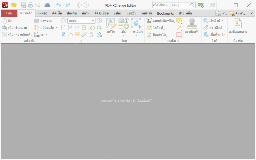Select the red rectangle annotation tool

tap(179, 34)
